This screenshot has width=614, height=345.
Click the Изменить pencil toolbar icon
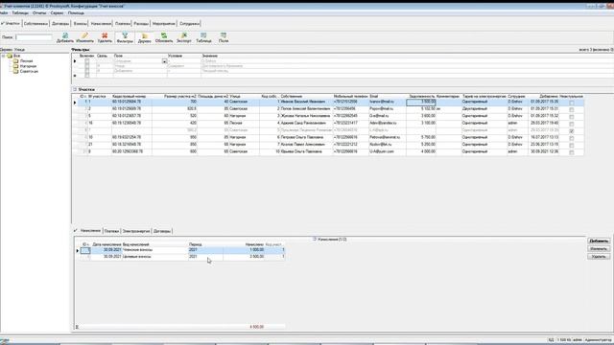pos(84,37)
